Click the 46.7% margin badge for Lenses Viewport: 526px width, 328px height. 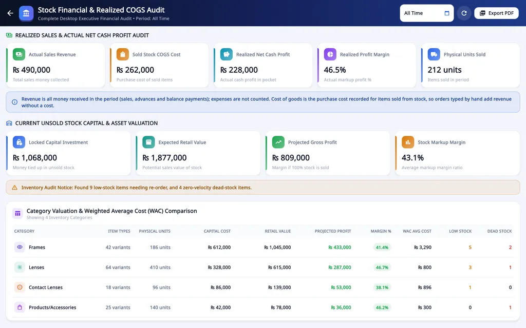pos(382,268)
